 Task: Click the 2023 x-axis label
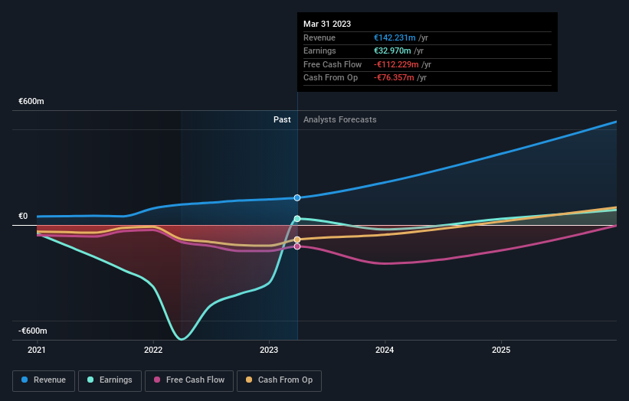tap(269, 350)
